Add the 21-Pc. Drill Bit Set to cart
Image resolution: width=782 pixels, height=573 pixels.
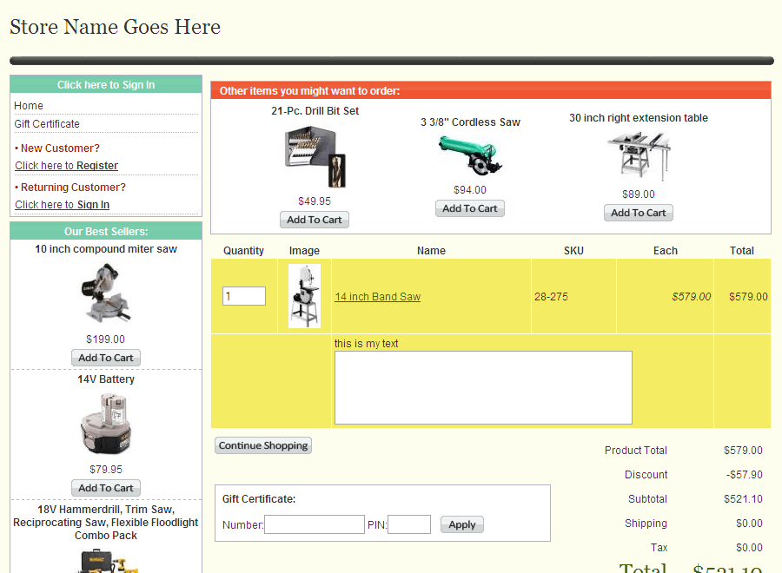point(315,220)
